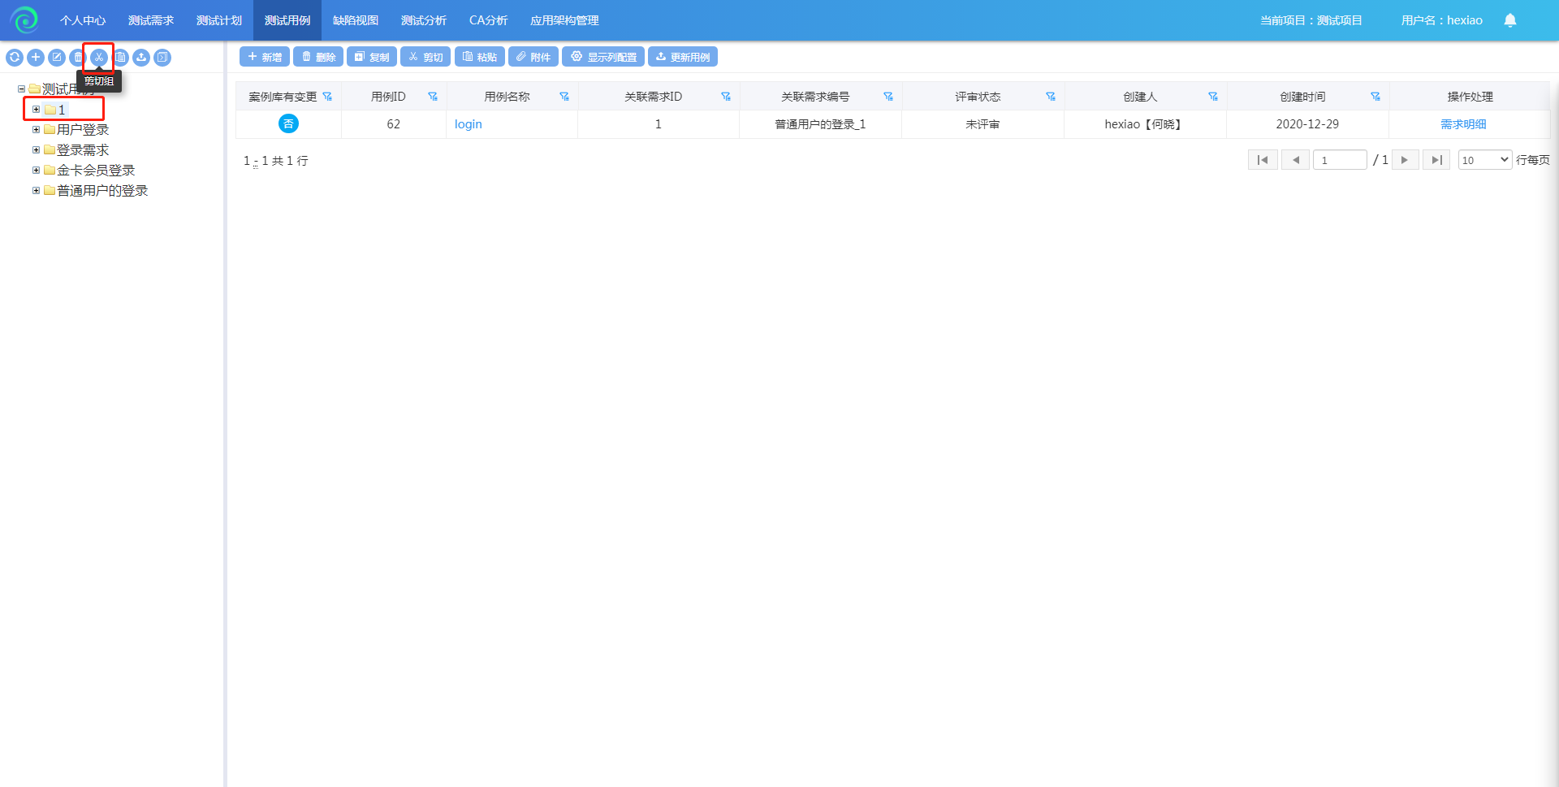Click the page number input field
This screenshot has width=1559, height=787.
pyautogui.click(x=1340, y=160)
